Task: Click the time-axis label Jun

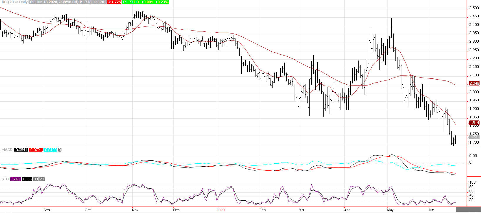Action: coord(432,210)
